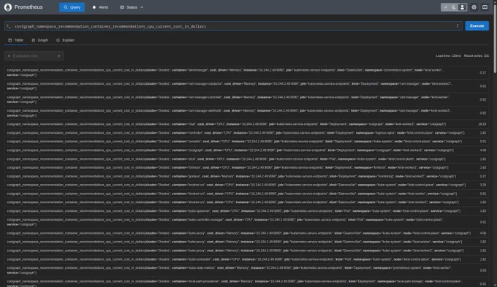The image size is (497, 287).
Task: Expand the Status dropdown menu
Action: coord(132,7)
